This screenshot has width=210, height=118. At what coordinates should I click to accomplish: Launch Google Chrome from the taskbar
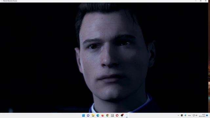107,115
